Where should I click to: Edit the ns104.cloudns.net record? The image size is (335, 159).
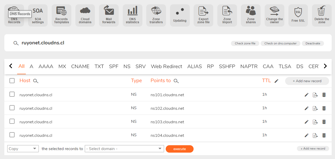point(307,135)
